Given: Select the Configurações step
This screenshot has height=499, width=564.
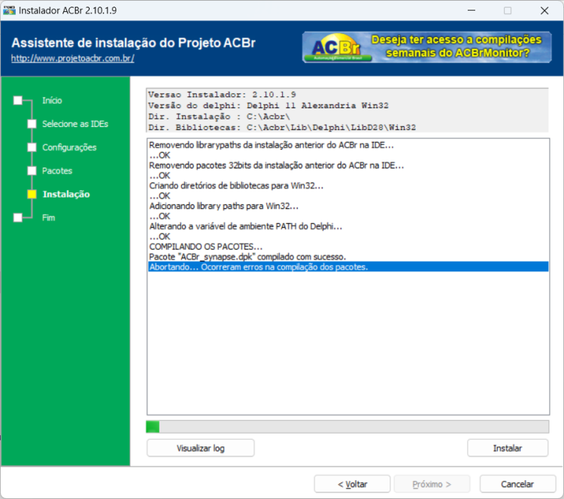Looking at the screenshot, I should pos(69,147).
